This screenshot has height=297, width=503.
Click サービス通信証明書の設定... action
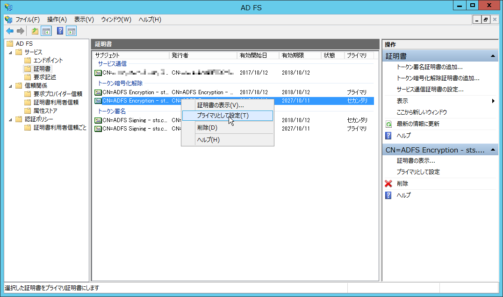coord(430,90)
